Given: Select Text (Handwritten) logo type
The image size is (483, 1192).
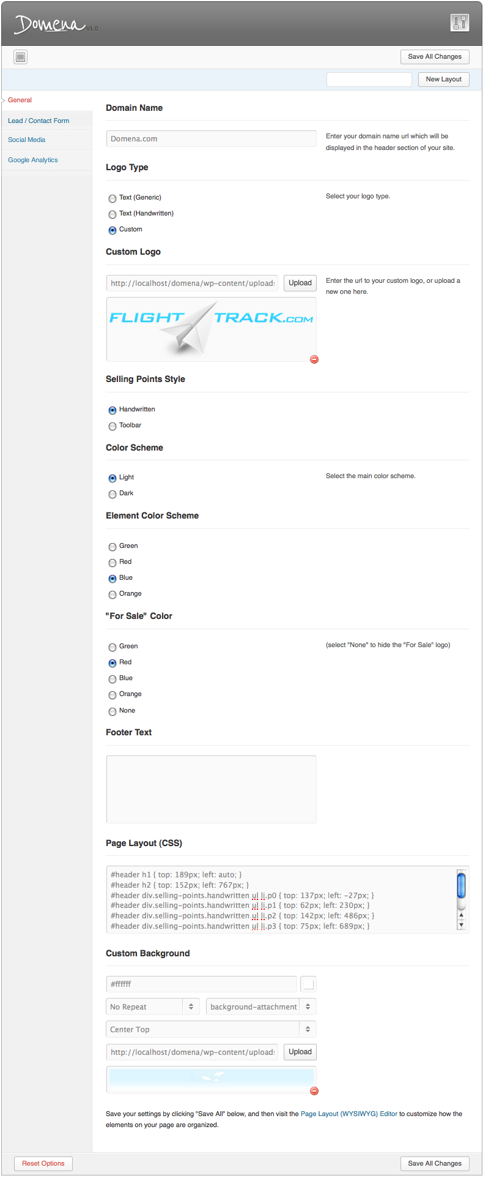Looking at the screenshot, I should 112,214.
